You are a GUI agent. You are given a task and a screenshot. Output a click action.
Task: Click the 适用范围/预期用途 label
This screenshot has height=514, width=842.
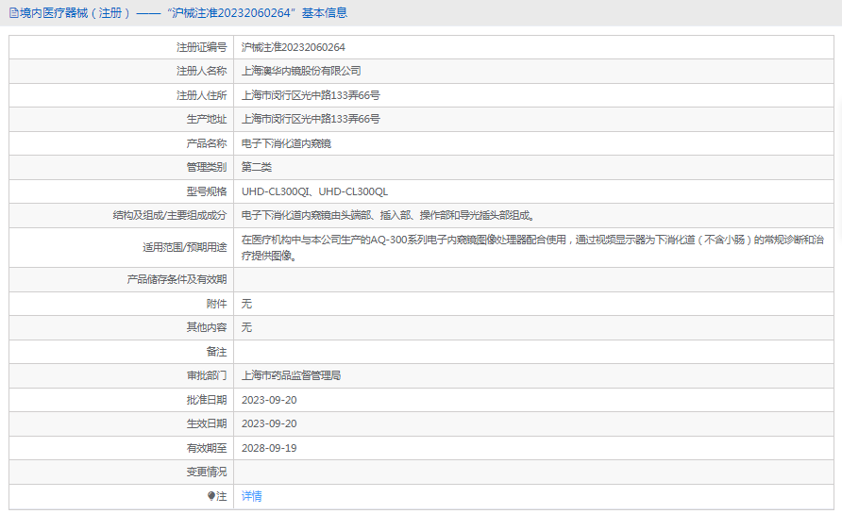[185, 247]
